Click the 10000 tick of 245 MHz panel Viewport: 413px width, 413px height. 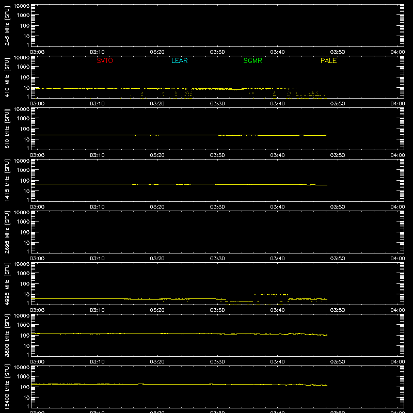coord(22,6)
